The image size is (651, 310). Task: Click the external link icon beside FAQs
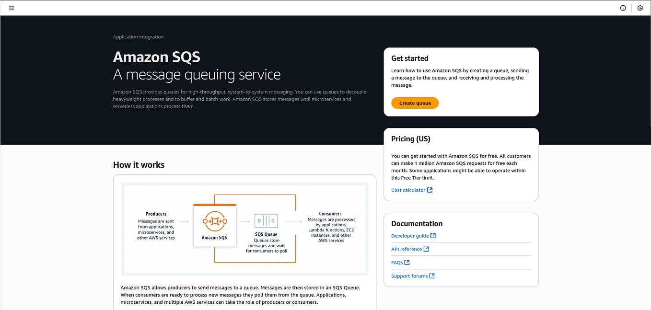point(407,262)
